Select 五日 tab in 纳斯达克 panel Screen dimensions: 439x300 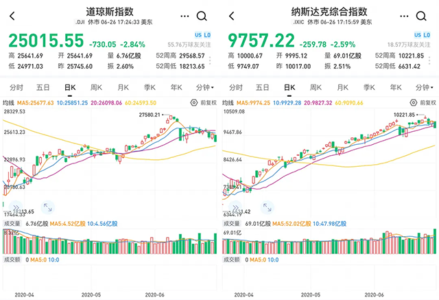click(x=262, y=88)
